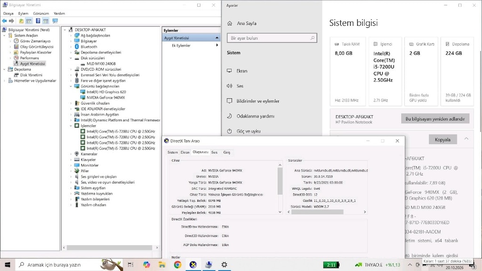The height and width of the screenshot is (271, 482).
Task: Select the NVIDIA GeForce 940MX device entry
Action: tap(105, 98)
